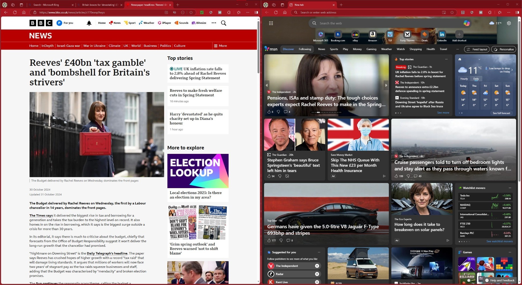Select Politics in BBC News nav

pyautogui.click(x=165, y=46)
